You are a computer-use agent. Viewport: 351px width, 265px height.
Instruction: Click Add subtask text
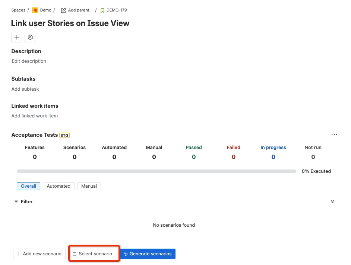coord(25,89)
